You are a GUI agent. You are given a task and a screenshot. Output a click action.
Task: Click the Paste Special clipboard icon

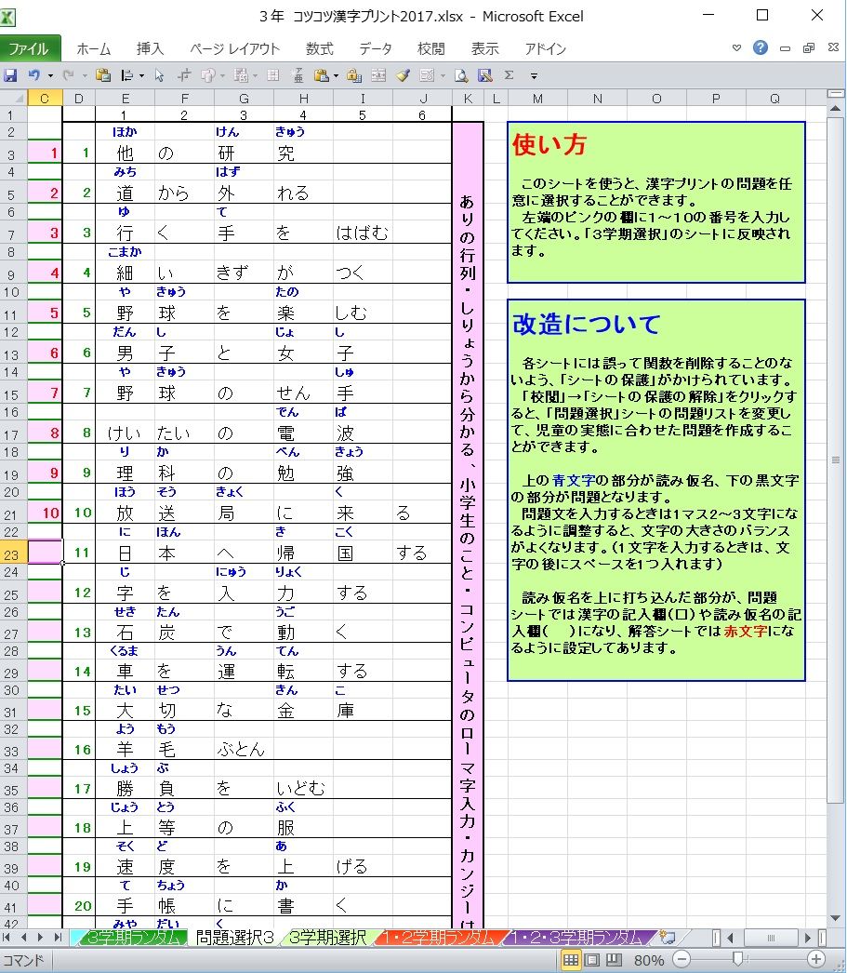[x=321, y=75]
